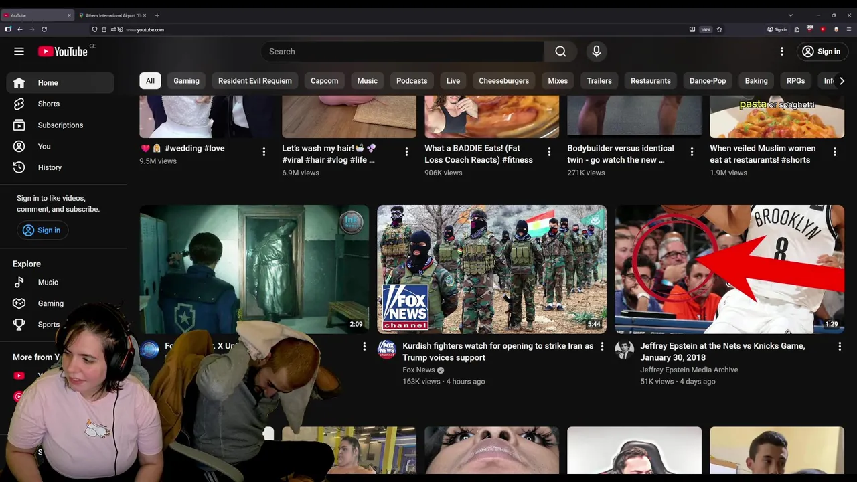Open options for #wedding #love short

tap(264, 152)
